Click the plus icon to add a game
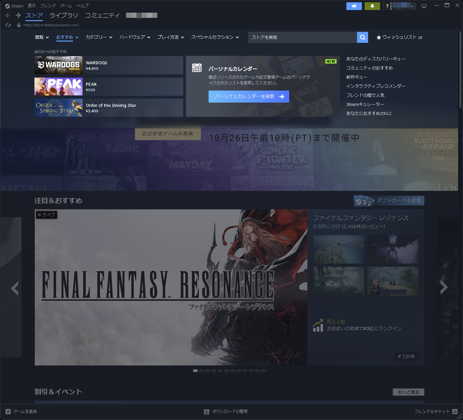Screen dimensions: 463x420 8,412
